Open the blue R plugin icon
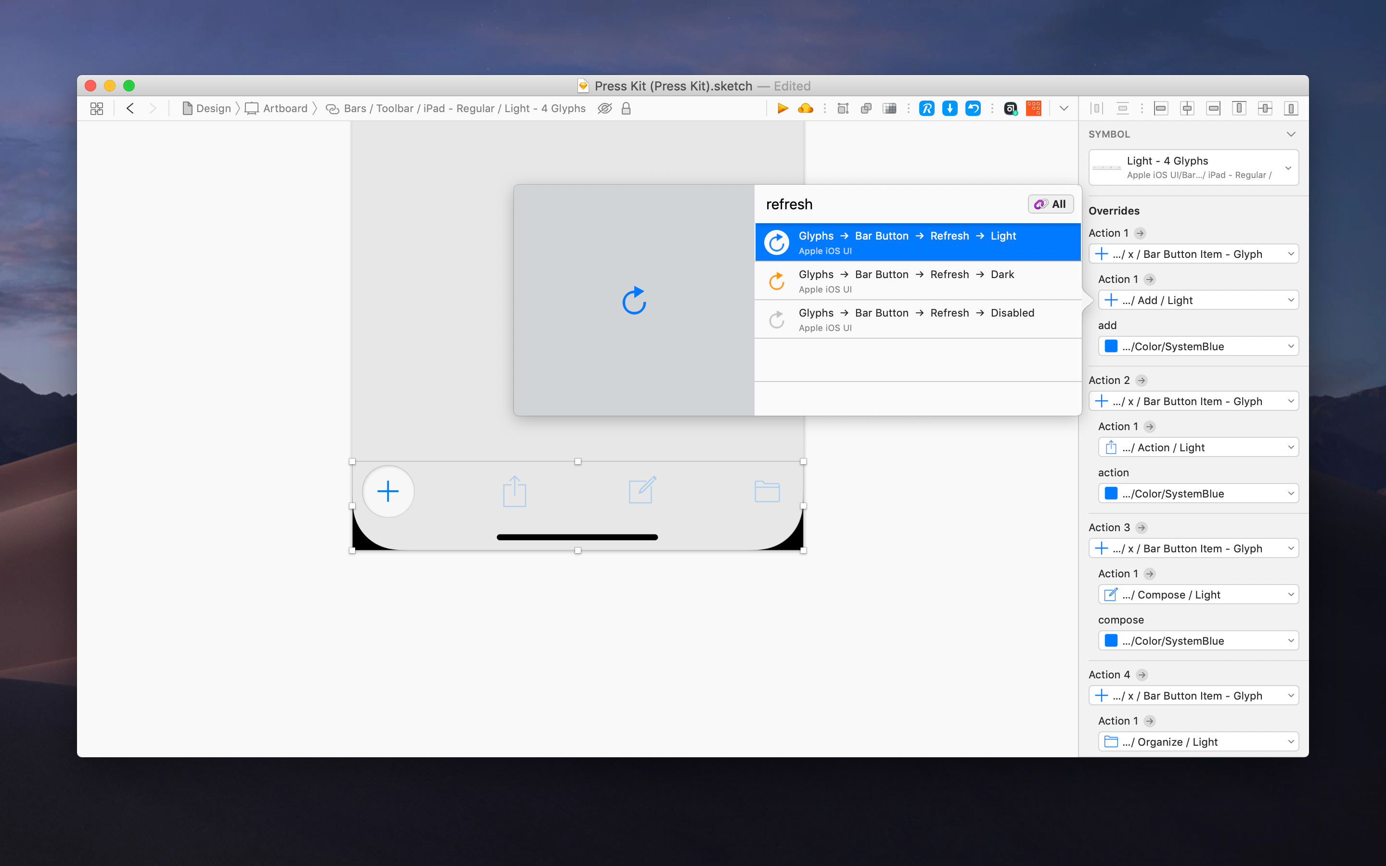Viewport: 1386px width, 866px height. point(927,108)
